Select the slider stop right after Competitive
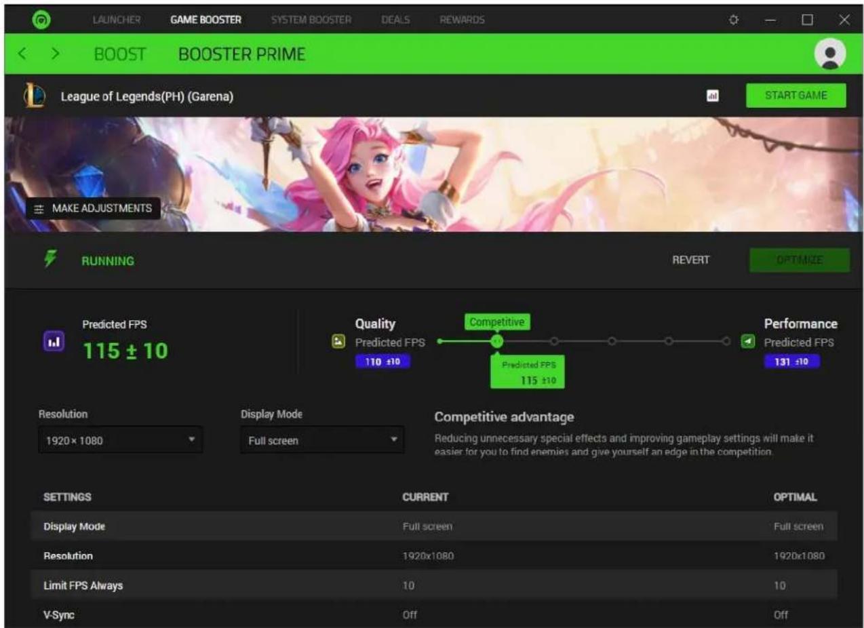This screenshot has height=628, width=864. pos(555,341)
